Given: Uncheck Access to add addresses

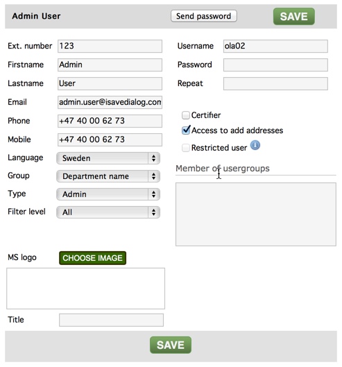Looking at the screenshot, I should pos(186,130).
